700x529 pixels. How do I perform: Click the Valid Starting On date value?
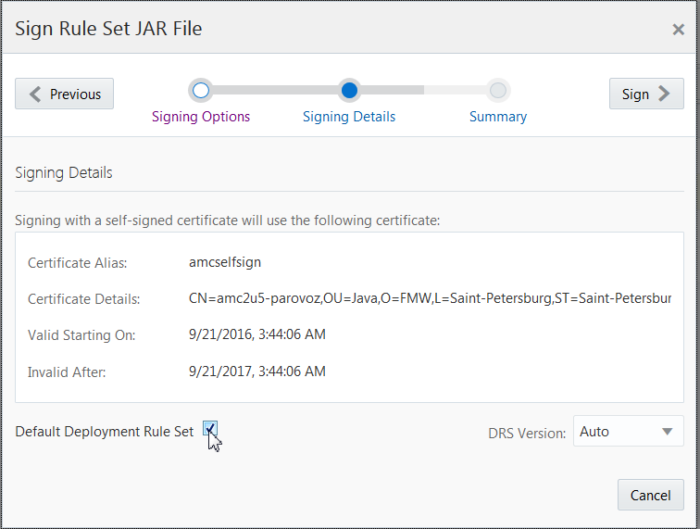pos(257,334)
